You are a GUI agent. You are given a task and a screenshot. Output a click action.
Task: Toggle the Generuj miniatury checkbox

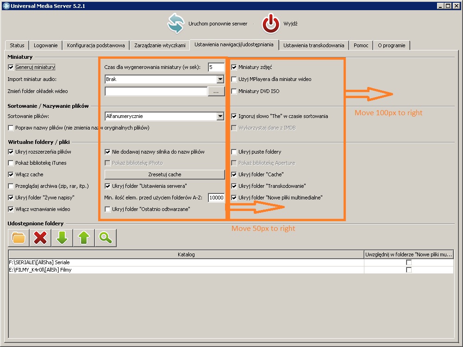[x=11, y=67]
